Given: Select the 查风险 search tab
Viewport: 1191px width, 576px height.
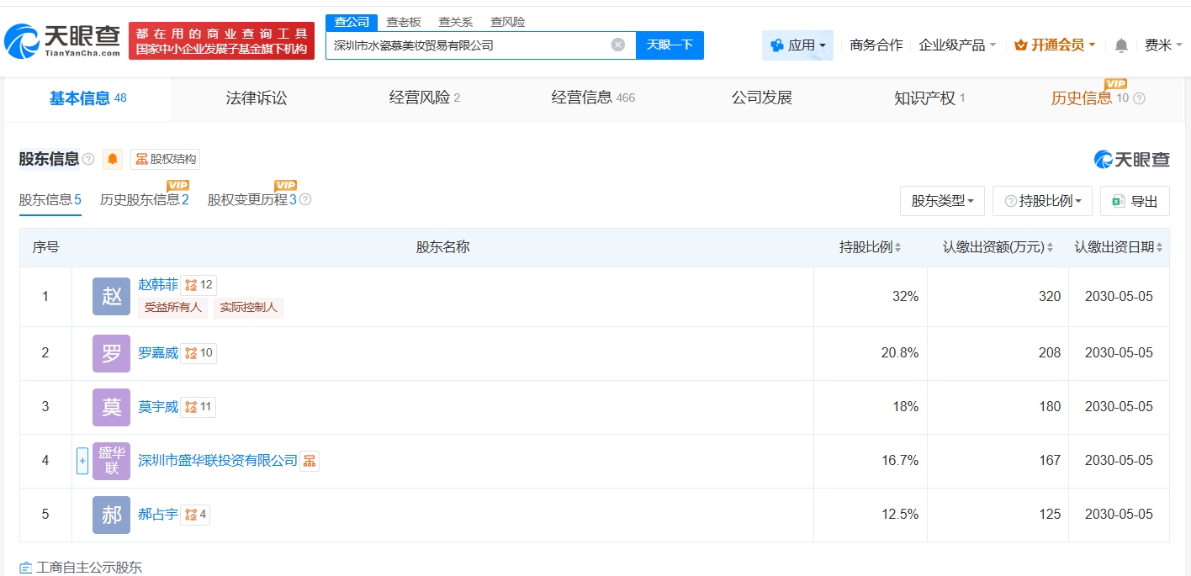Looking at the screenshot, I should pos(508,23).
